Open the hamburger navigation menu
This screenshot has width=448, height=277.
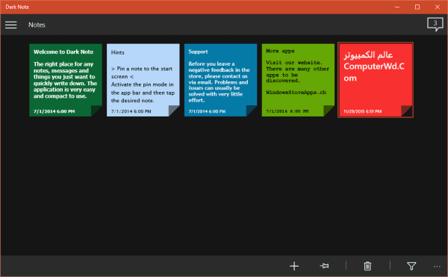pos(11,25)
